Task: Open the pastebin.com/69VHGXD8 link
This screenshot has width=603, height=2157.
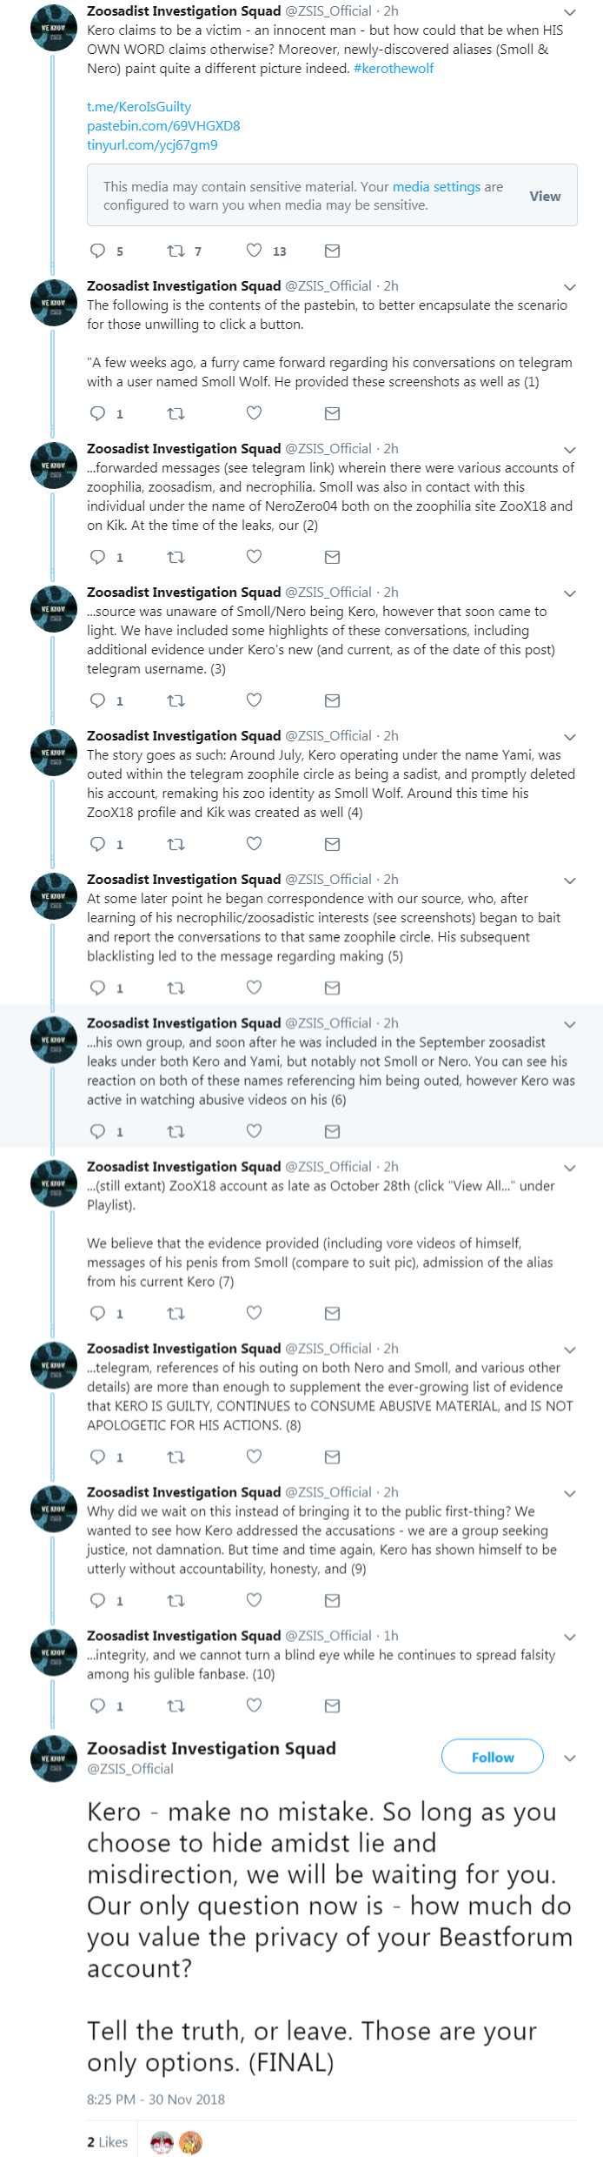Action: tap(163, 125)
